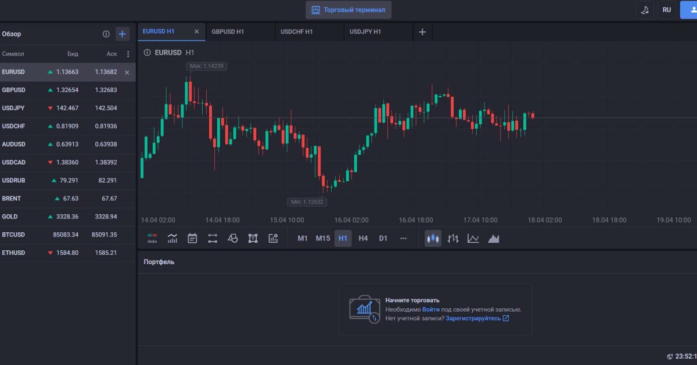Open the RU language selector
This screenshot has height=365, width=697.
pos(667,10)
